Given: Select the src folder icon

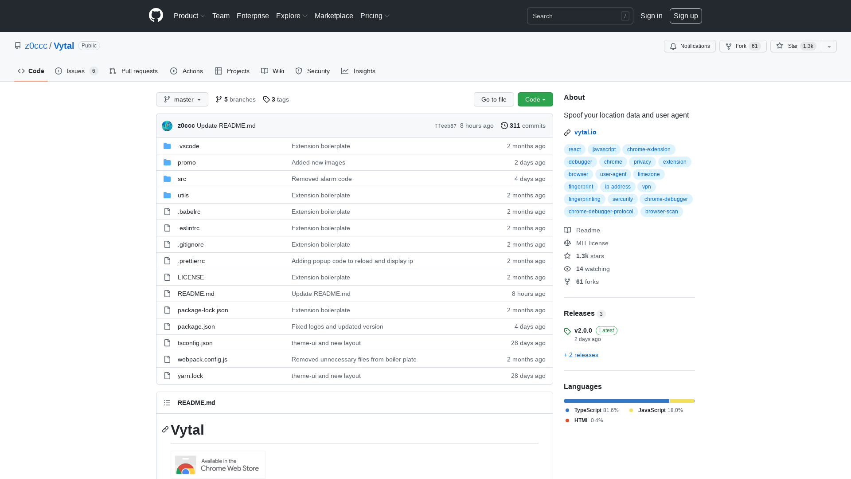Looking at the screenshot, I should (x=167, y=179).
